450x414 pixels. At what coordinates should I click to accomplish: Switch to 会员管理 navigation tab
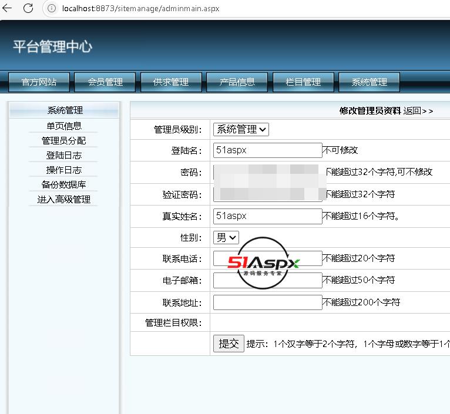pos(105,82)
